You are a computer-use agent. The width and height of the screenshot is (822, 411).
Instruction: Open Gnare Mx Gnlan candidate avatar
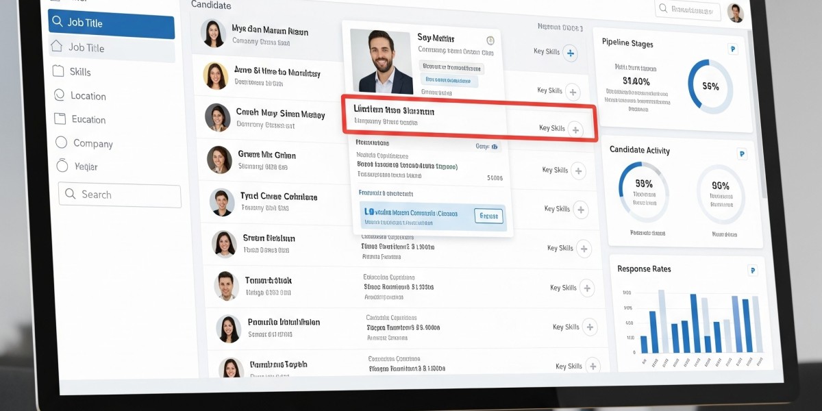(220, 160)
